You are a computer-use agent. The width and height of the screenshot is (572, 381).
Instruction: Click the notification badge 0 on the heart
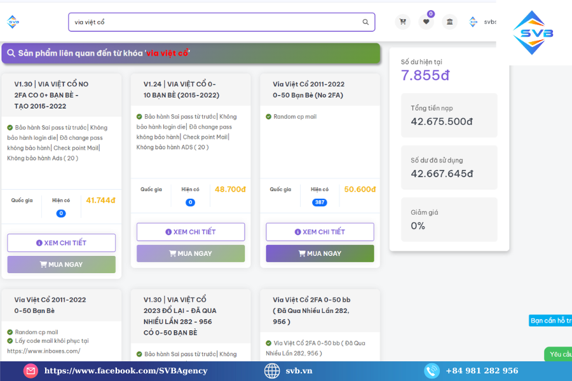(x=431, y=14)
